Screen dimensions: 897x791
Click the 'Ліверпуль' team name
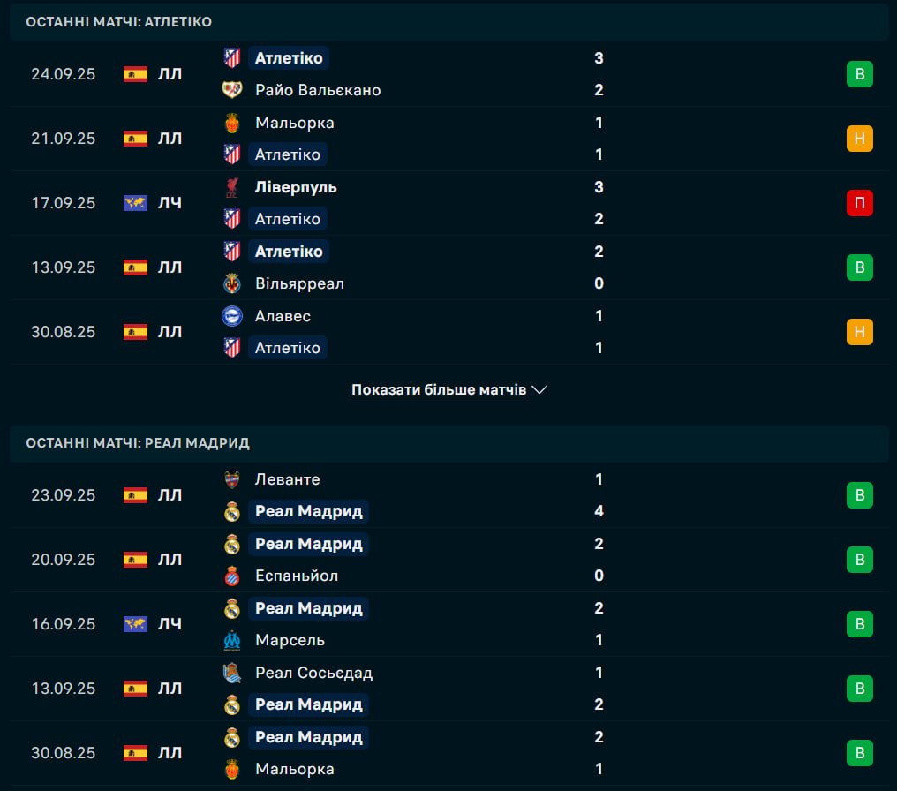pos(296,187)
